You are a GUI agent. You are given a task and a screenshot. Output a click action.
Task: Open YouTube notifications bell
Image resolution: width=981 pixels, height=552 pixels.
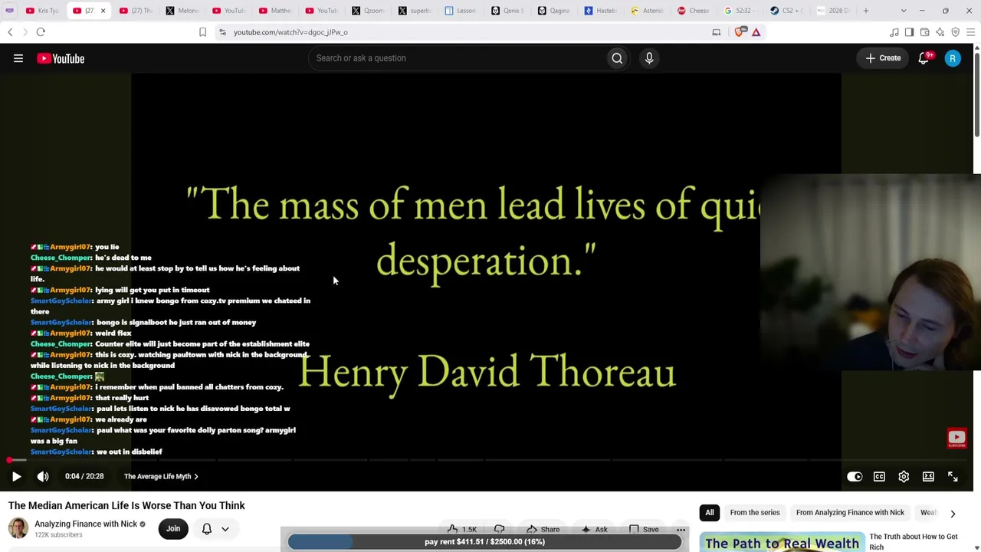point(924,58)
